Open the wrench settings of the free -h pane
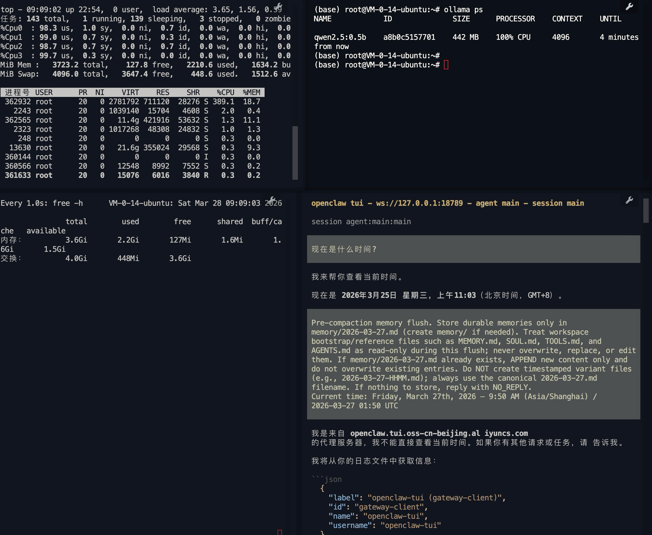 [x=271, y=200]
